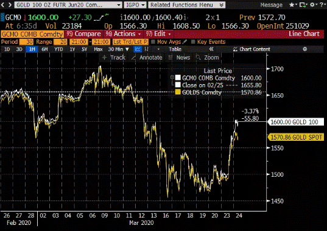Screen dimensions: 327x231
Task: Open the 30 Min interval dropdown
Action: [x=118, y=49]
